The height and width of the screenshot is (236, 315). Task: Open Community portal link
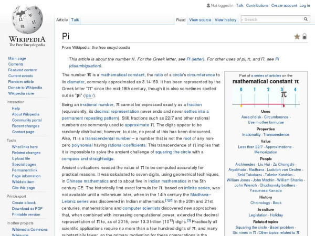point(27,120)
